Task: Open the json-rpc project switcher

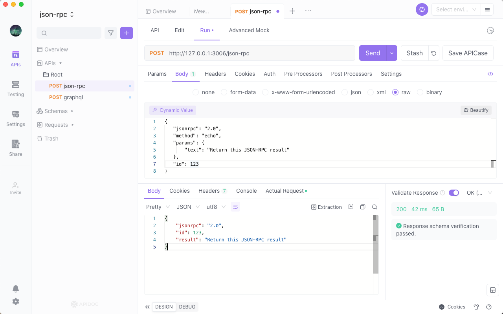Action: 57,15
